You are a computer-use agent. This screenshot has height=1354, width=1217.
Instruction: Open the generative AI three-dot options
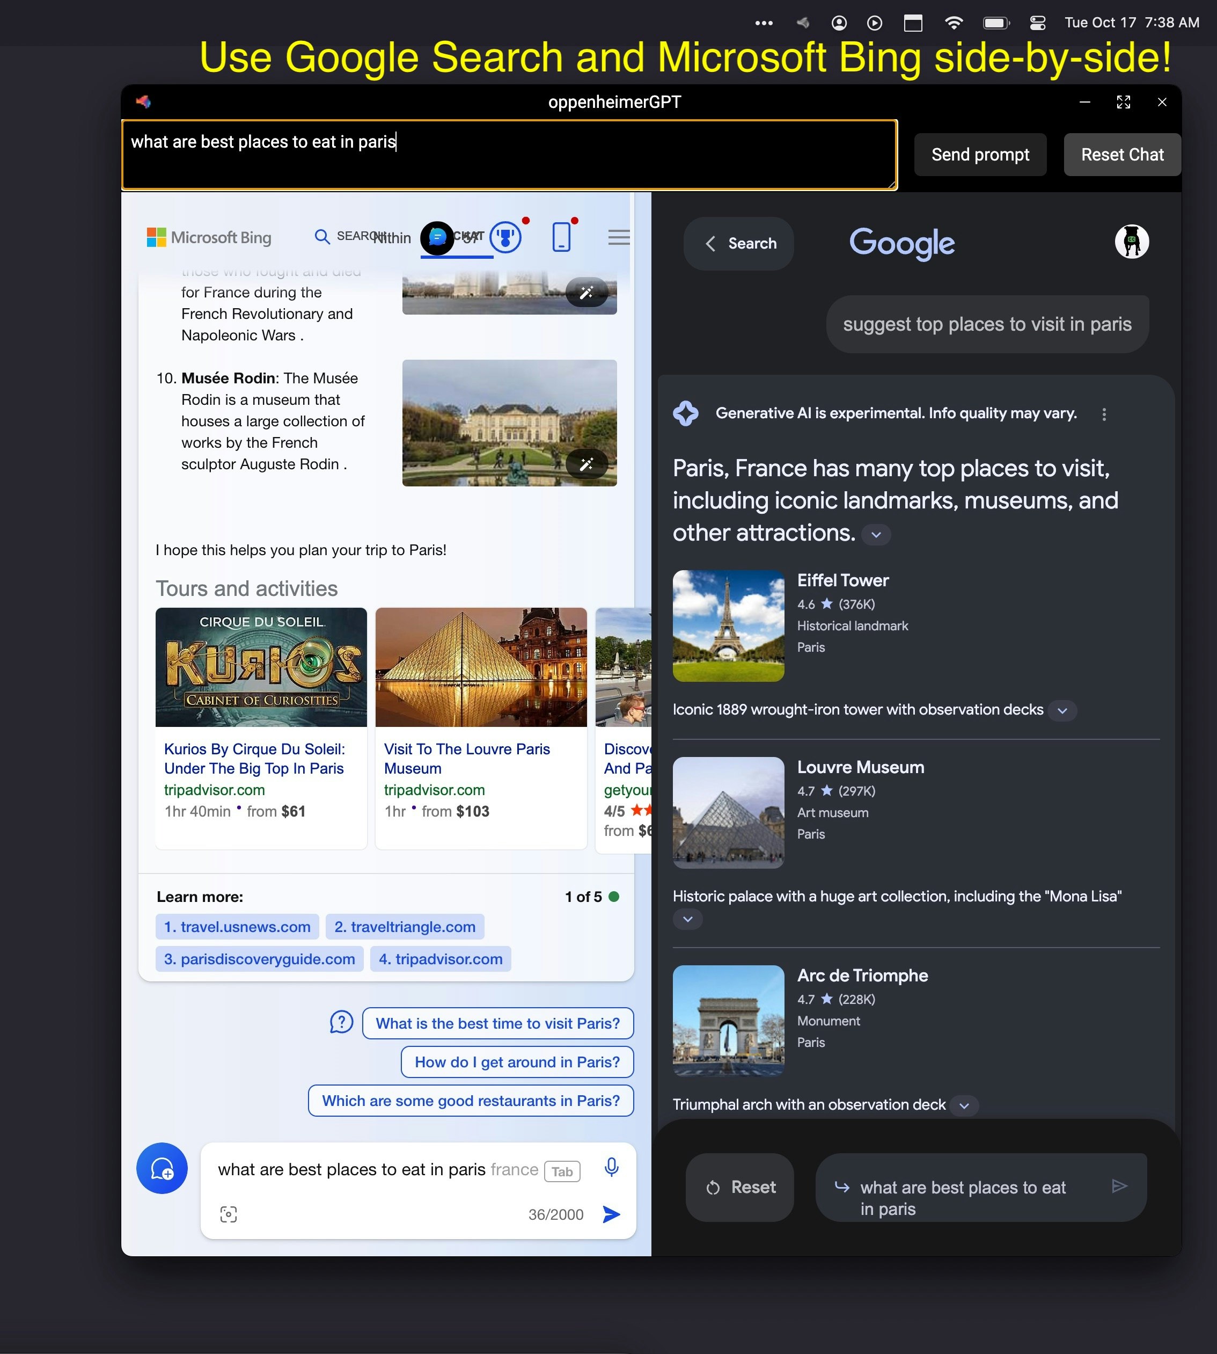coord(1104,414)
